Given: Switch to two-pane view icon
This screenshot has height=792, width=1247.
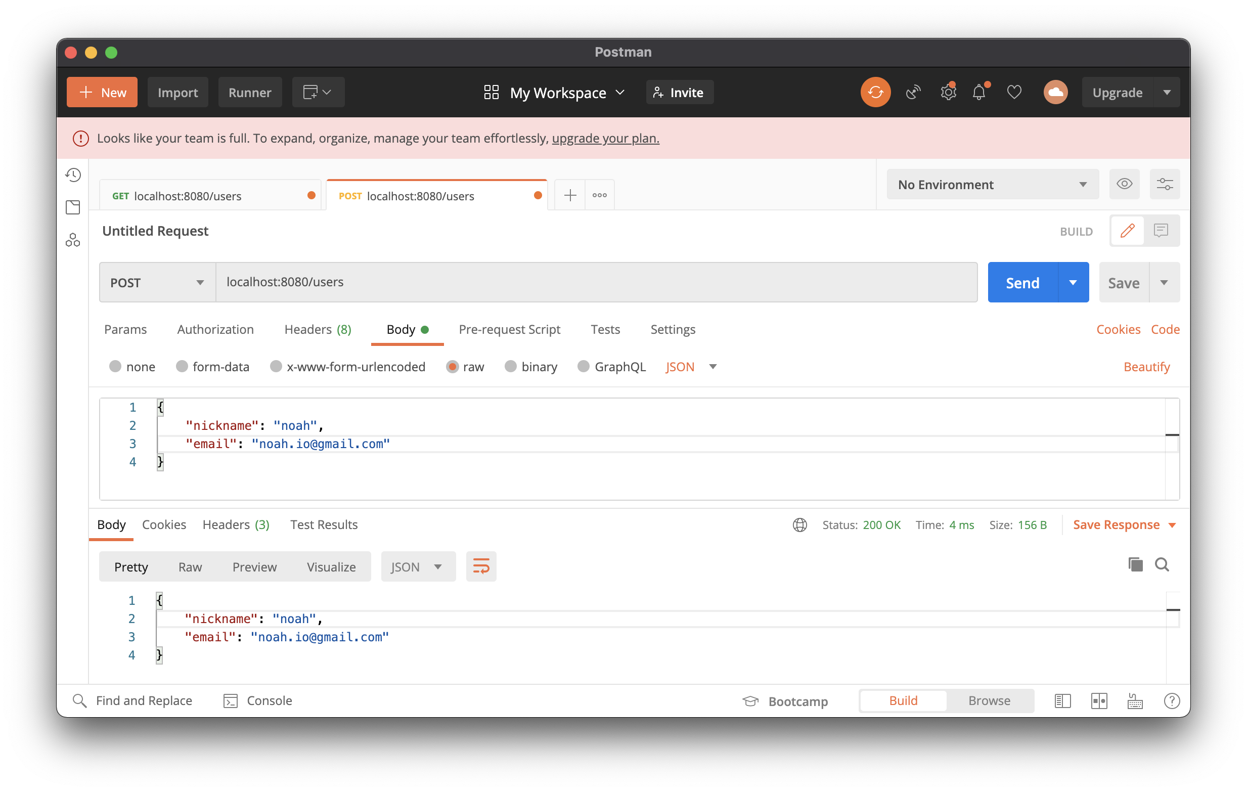Looking at the screenshot, I should pos(1099,701).
